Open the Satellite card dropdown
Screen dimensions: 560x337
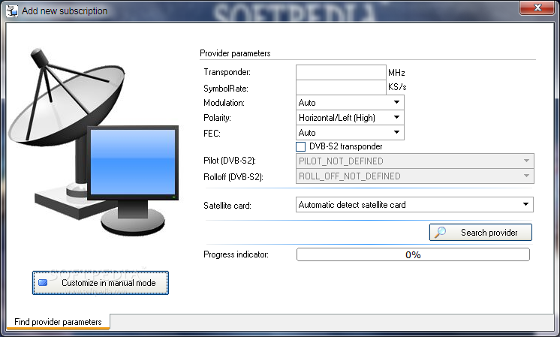point(414,205)
